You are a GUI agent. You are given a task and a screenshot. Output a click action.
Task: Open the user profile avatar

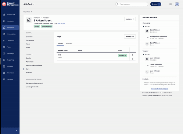[177, 4]
